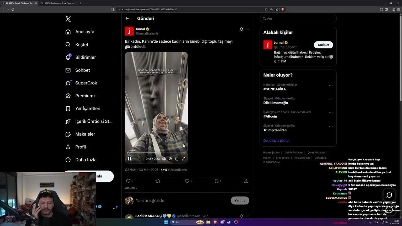402x226 pixels.
Task: Expand video to fullscreen
Action: [x=183, y=159]
